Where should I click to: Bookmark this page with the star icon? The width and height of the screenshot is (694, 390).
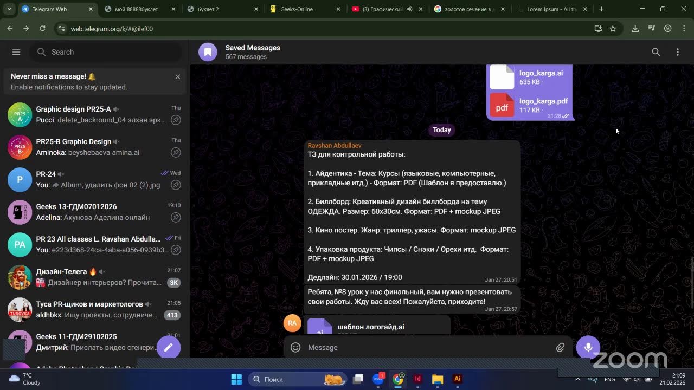(613, 29)
